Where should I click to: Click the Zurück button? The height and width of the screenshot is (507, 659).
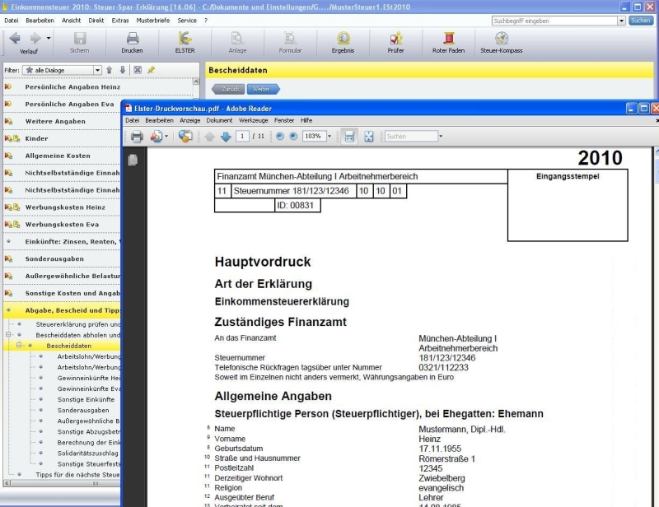(228, 89)
